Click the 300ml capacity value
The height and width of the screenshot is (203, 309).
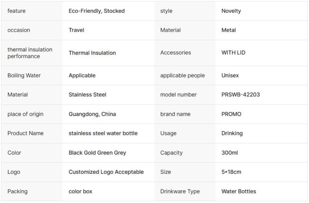point(230,152)
